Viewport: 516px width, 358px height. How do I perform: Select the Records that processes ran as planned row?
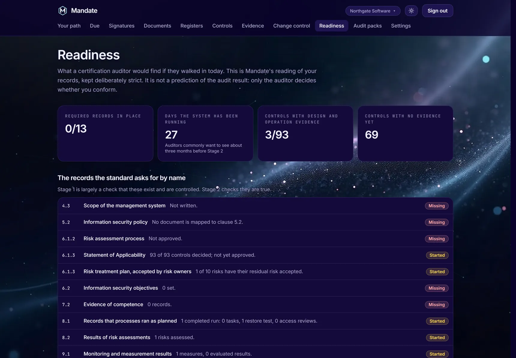tap(255, 321)
